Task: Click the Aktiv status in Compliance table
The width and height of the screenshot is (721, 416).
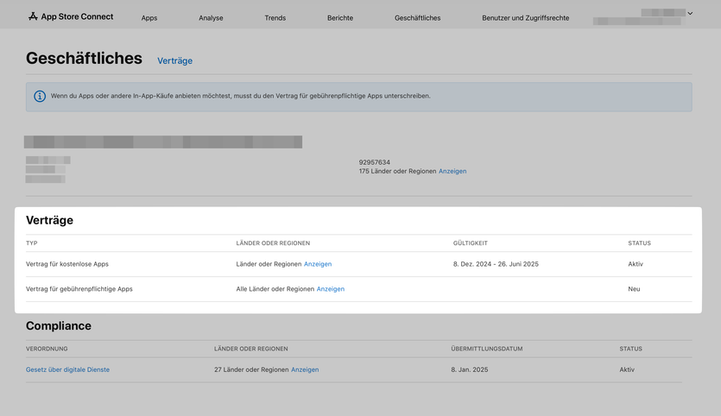Action: (627, 369)
